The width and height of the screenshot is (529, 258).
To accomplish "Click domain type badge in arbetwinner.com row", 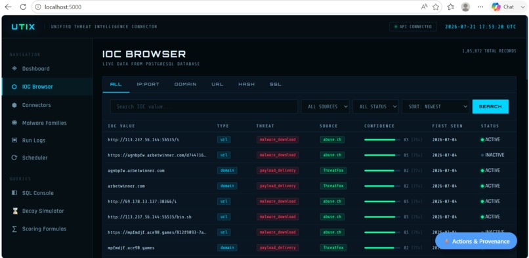I will 227,186.
